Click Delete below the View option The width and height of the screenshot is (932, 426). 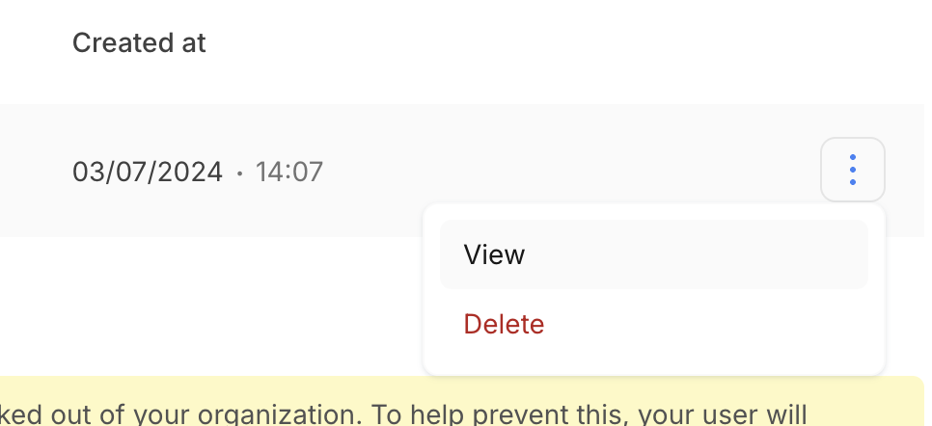click(504, 324)
